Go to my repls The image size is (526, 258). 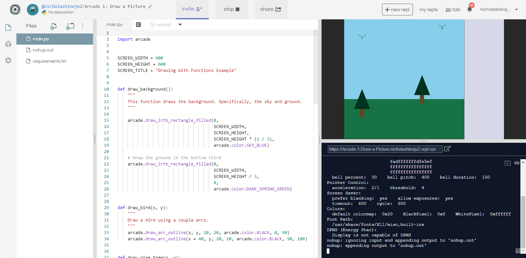[x=428, y=10]
